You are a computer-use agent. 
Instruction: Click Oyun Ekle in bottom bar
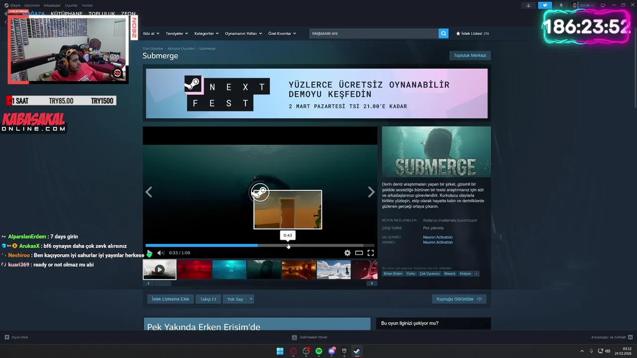point(16,337)
